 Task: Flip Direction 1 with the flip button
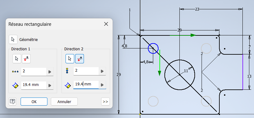(26, 59)
